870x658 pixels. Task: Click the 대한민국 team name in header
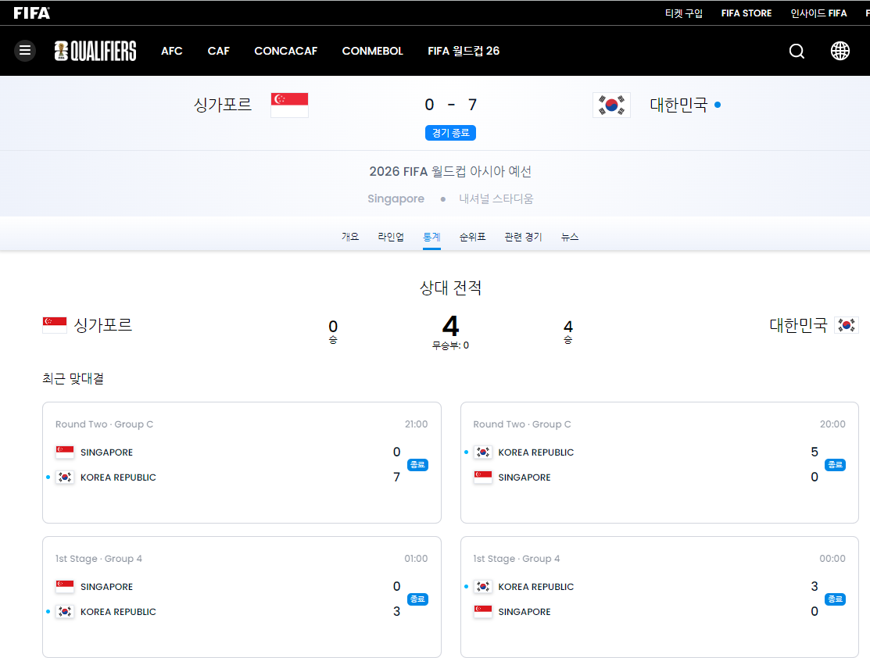tap(678, 104)
